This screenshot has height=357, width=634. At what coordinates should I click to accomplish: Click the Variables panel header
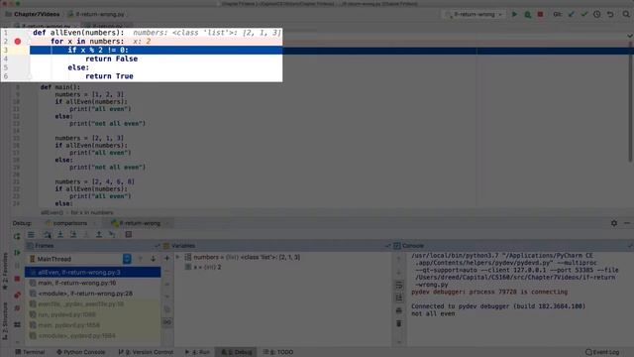[x=277, y=246]
